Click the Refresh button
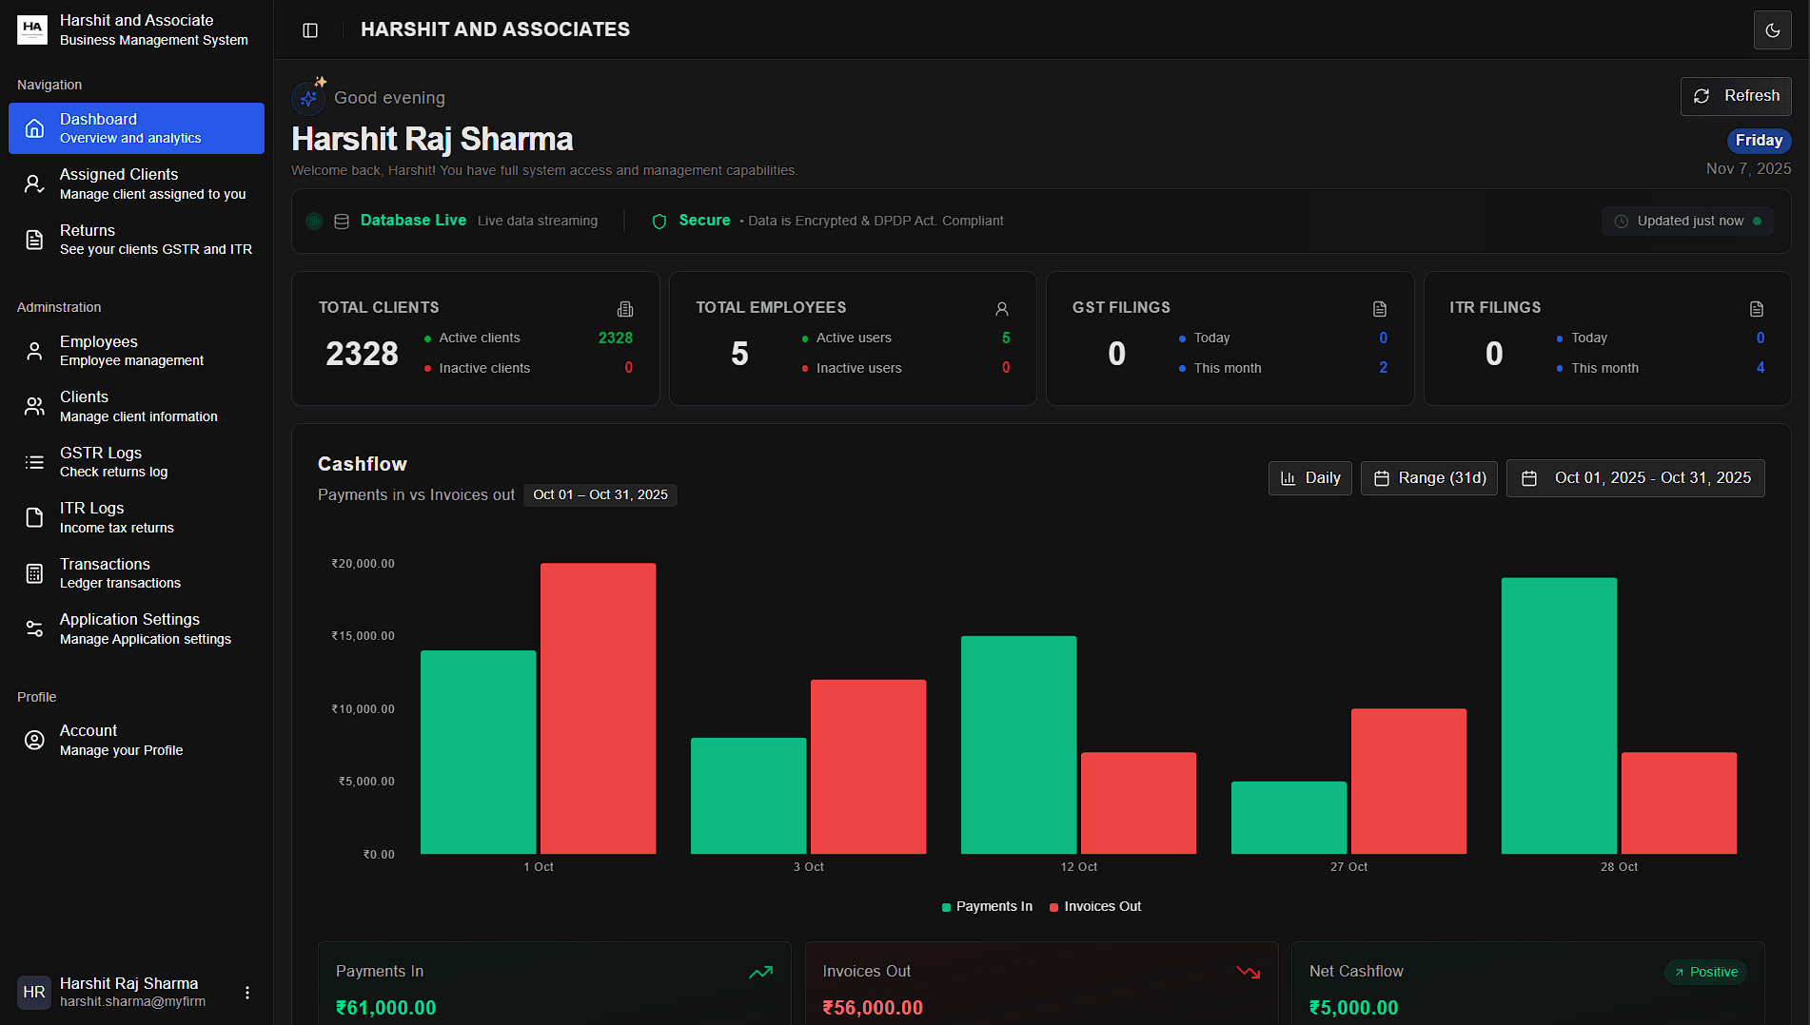Viewport: 1810px width, 1025px height. tap(1736, 96)
